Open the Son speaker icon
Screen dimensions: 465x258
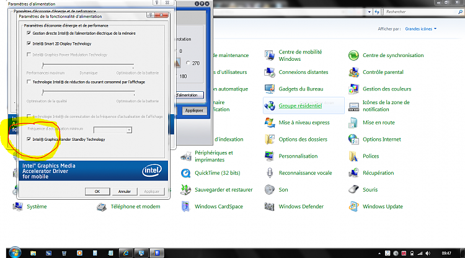269,190
